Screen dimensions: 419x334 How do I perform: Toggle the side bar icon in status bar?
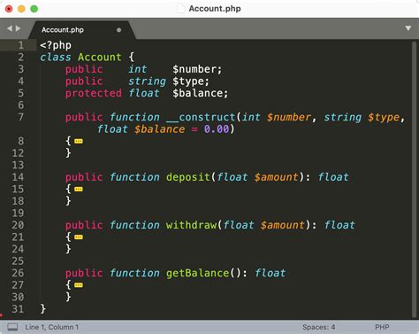12,327
